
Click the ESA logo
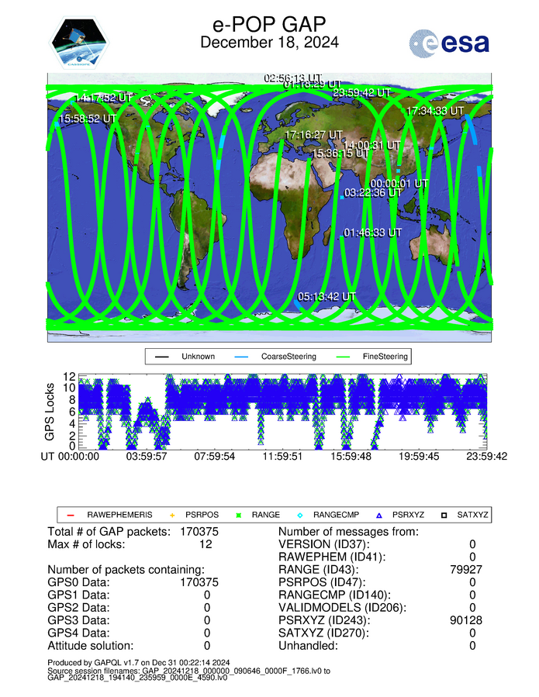pyautogui.click(x=450, y=43)
